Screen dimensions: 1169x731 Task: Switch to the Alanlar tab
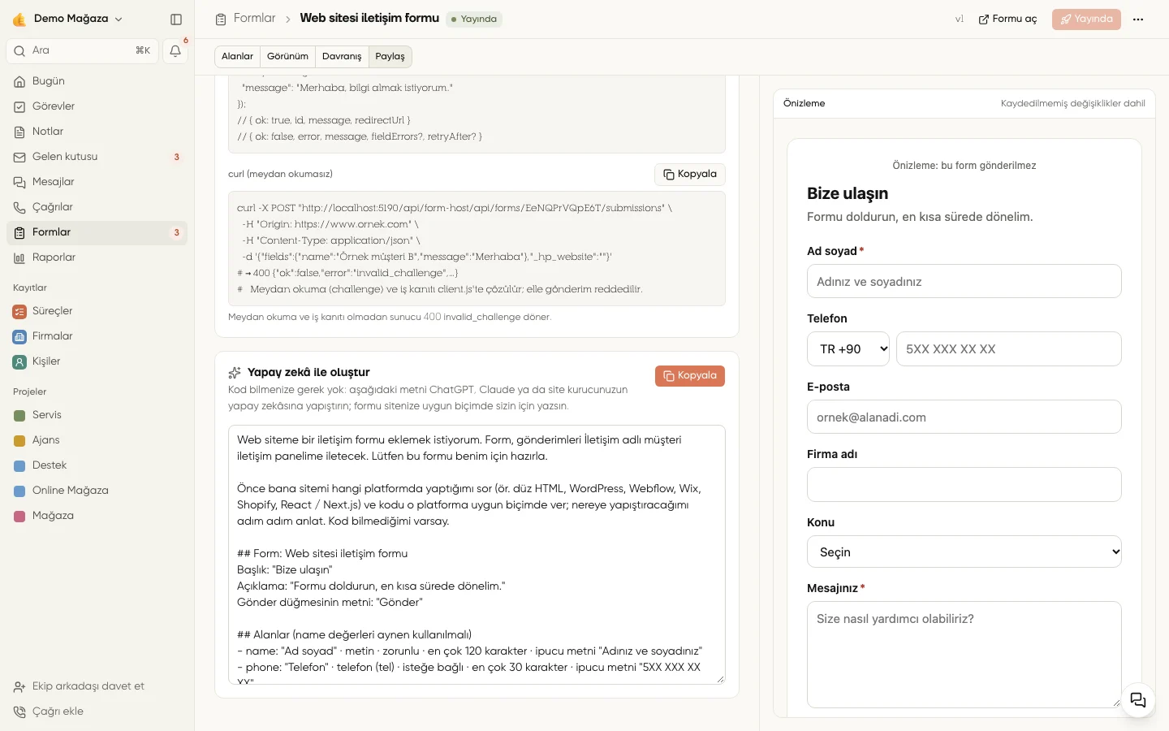point(238,57)
